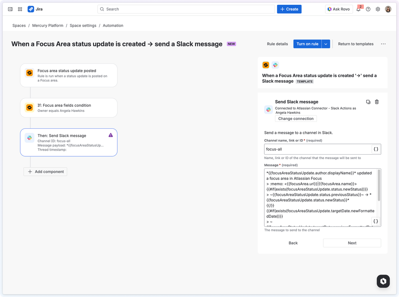Open Automation breadcrumb
The width and height of the screenshot is (399, 297).
click(113, 26)
